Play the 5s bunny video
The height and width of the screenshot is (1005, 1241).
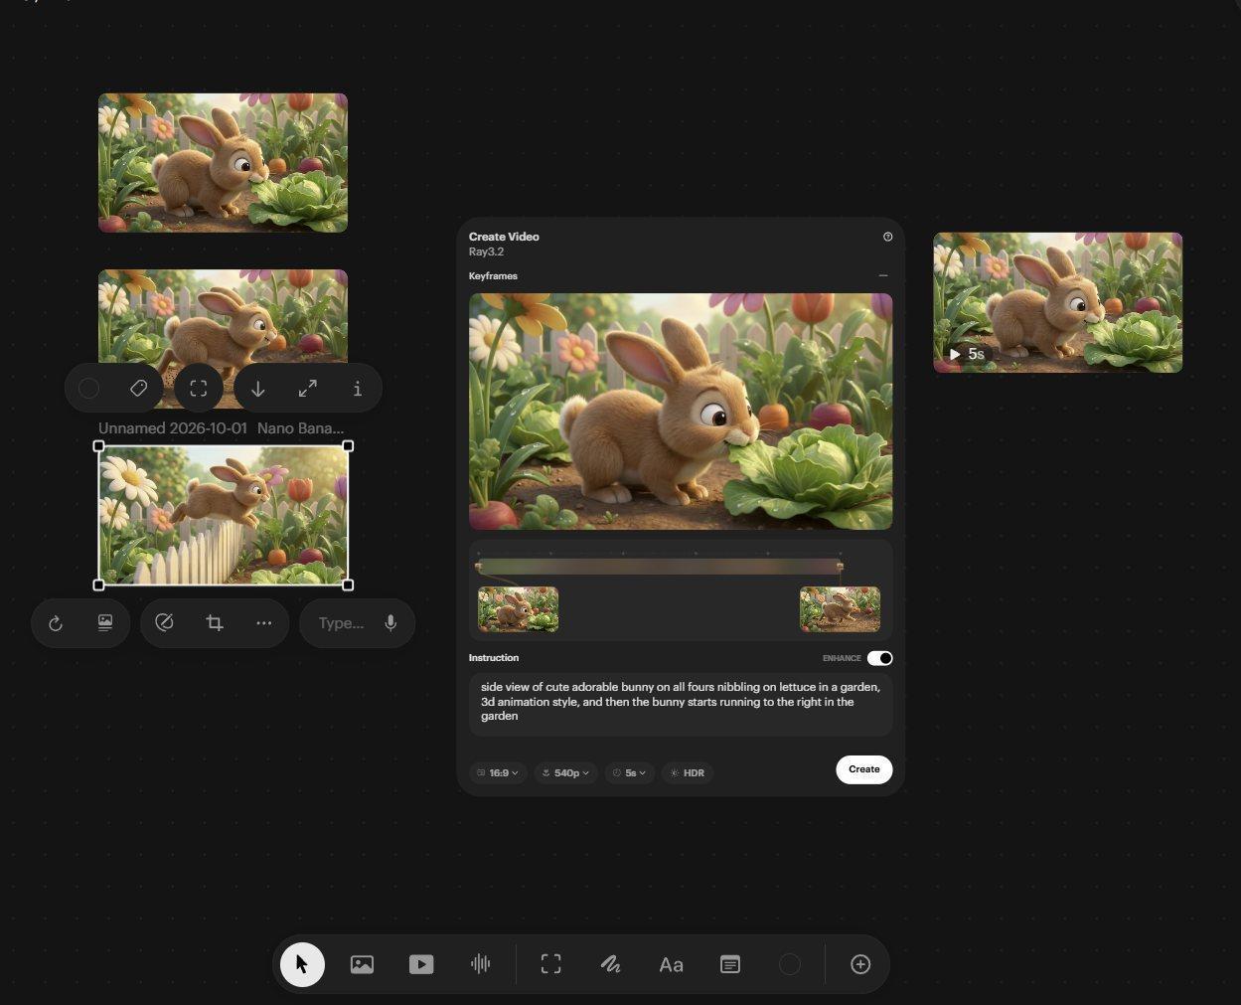[955, 354]
